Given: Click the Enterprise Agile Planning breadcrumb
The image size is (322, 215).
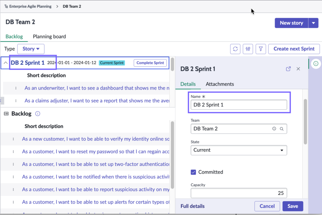Looking at the screenshot, I should tap(30, 6).
